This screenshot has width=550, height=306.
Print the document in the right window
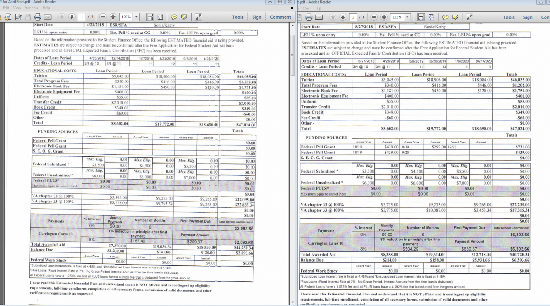coord(309,17)
